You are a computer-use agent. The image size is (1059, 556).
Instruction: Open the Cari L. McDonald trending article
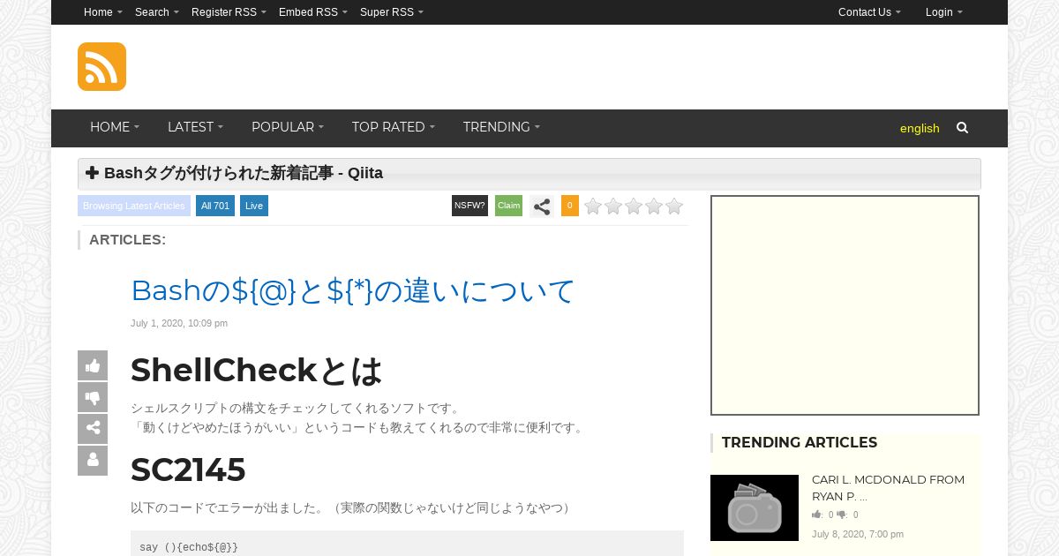(x=888, y=487)
